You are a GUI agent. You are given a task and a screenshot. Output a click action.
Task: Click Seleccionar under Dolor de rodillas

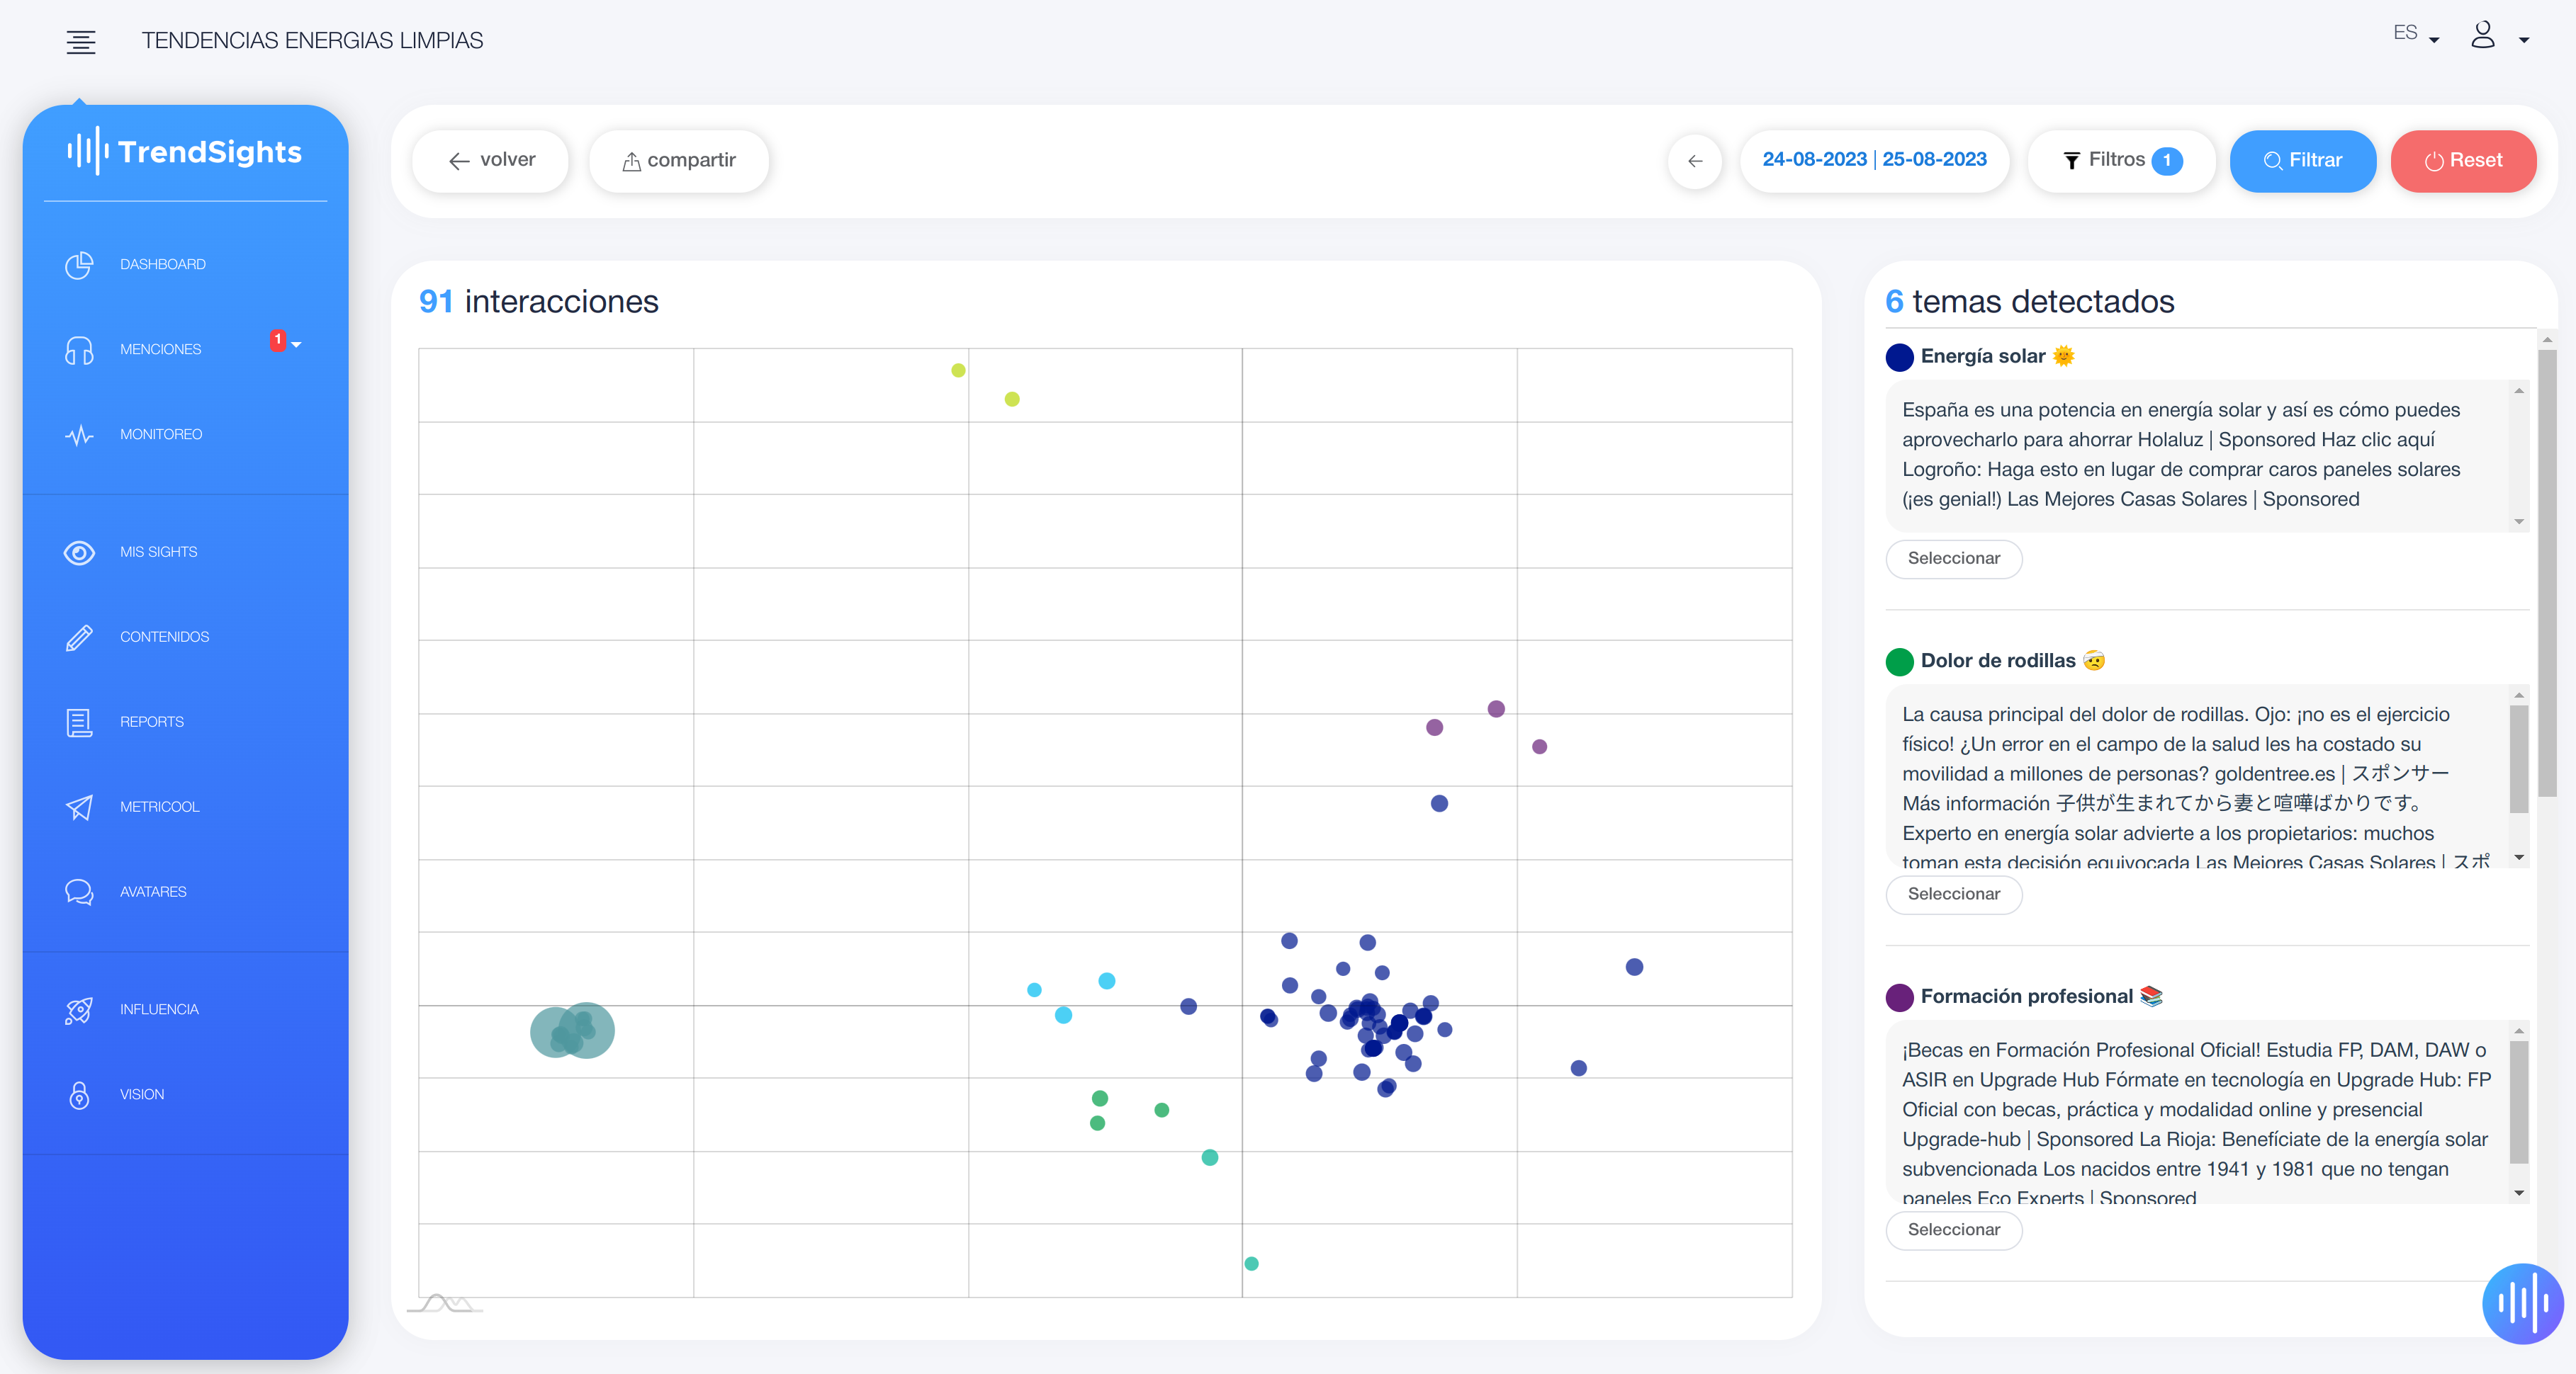[x=1953, y=895]
